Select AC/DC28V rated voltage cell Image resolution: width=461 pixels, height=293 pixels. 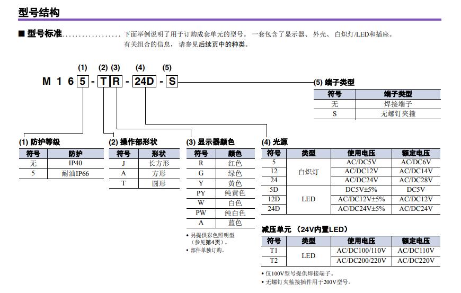point(416,180)
